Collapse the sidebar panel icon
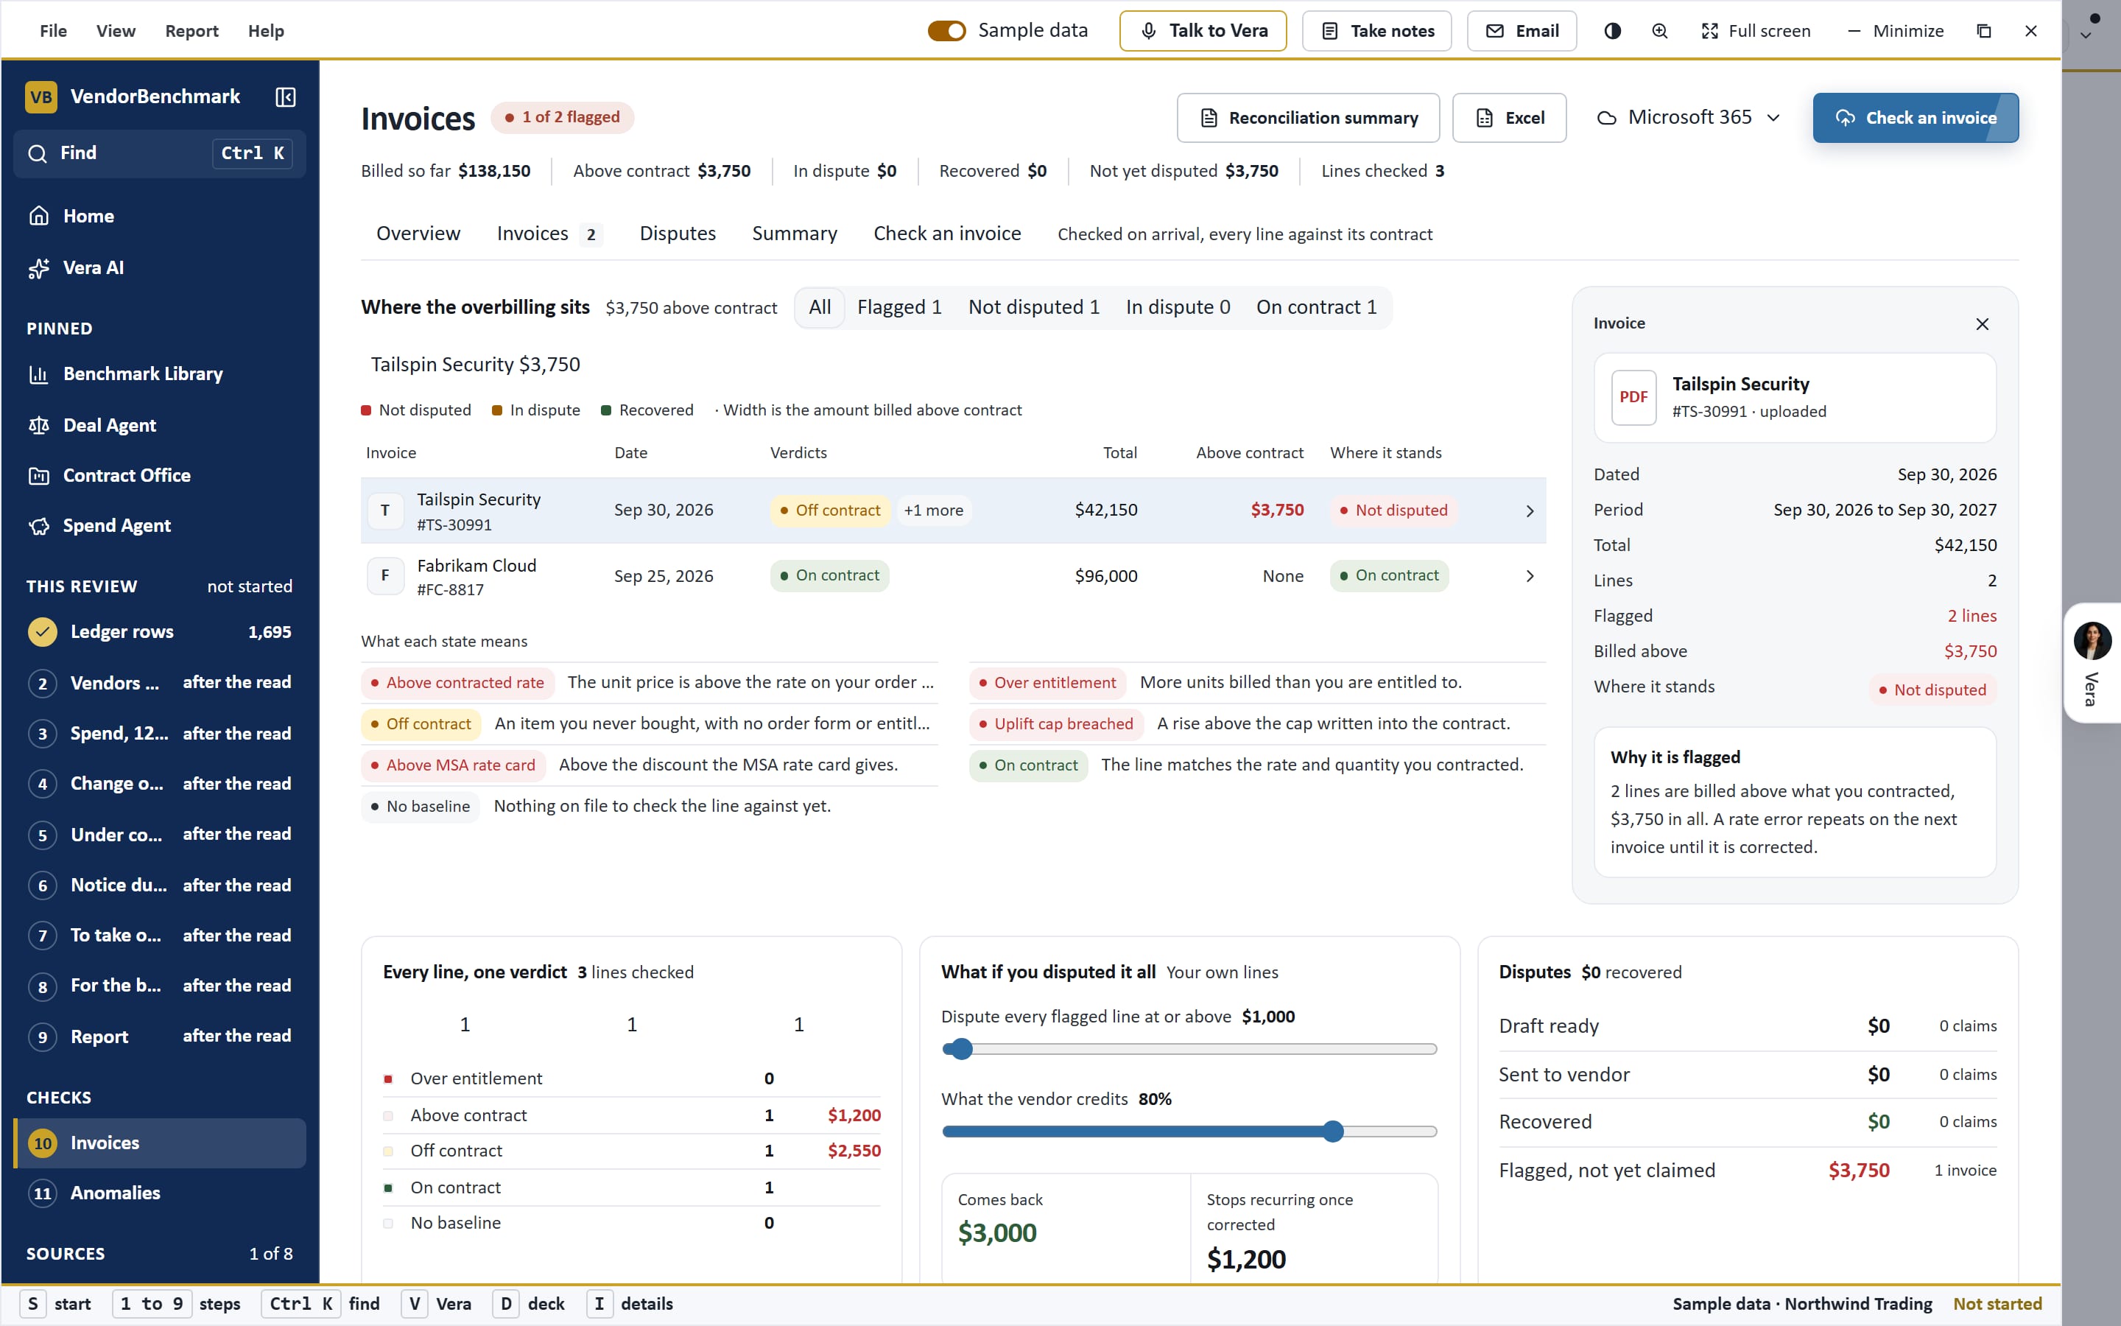This screenshot has height=1326, width=2121. pyautogui.click(x=286, y=97)
